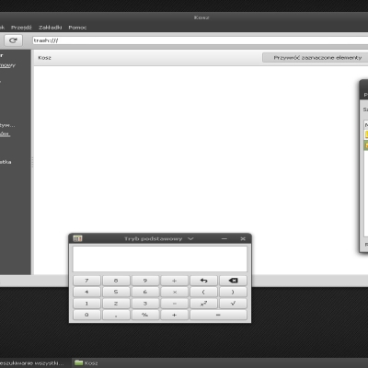Screen dimensions: 368x368
Task: Click digit 4 on calculator
Action: (86, 292)
